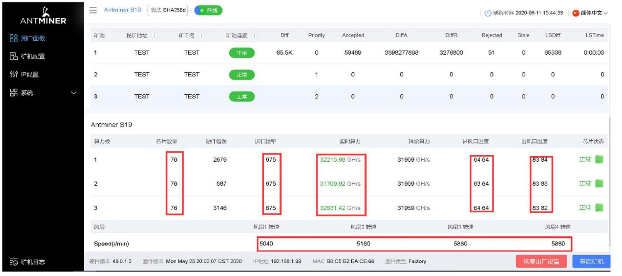
Task: Click the info icon beside 矿工名 column
Action: 202,36
